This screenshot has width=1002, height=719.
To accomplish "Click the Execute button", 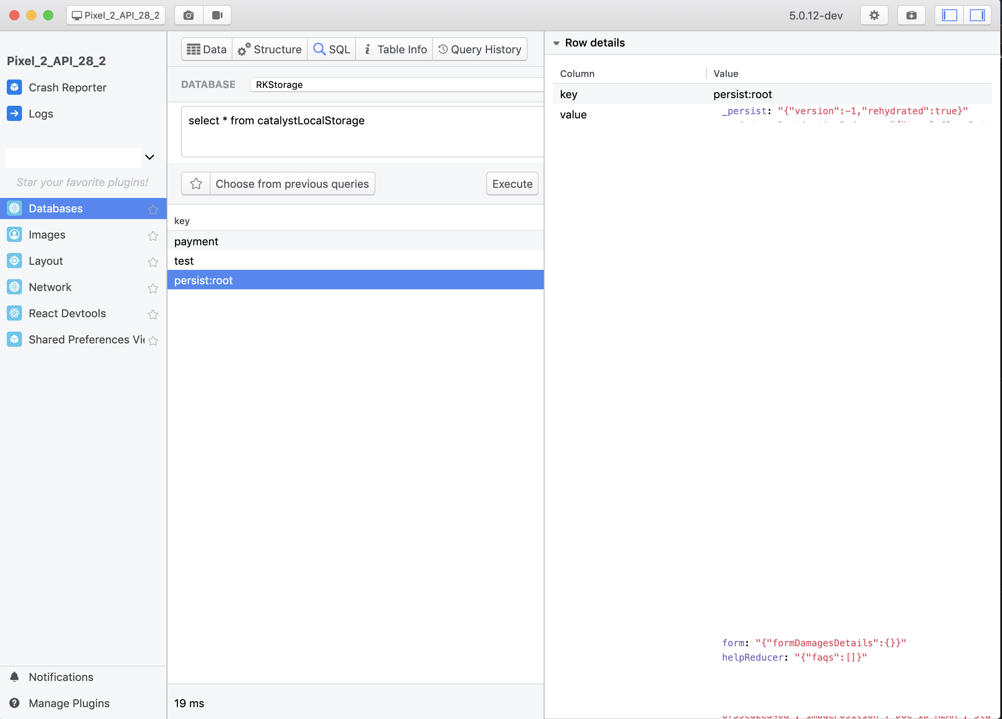I will click(512, 184).
